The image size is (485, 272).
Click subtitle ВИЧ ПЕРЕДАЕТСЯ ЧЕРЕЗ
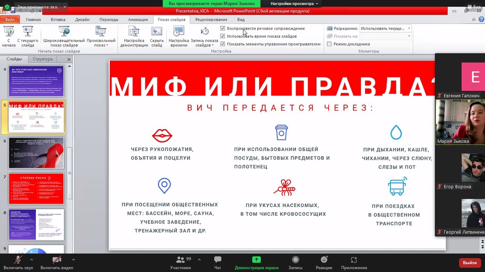click(x=280, y=108)
